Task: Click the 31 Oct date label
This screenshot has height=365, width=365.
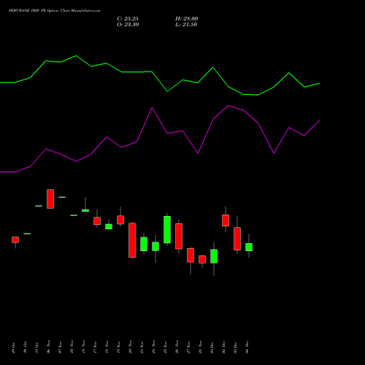Action: 36,347
